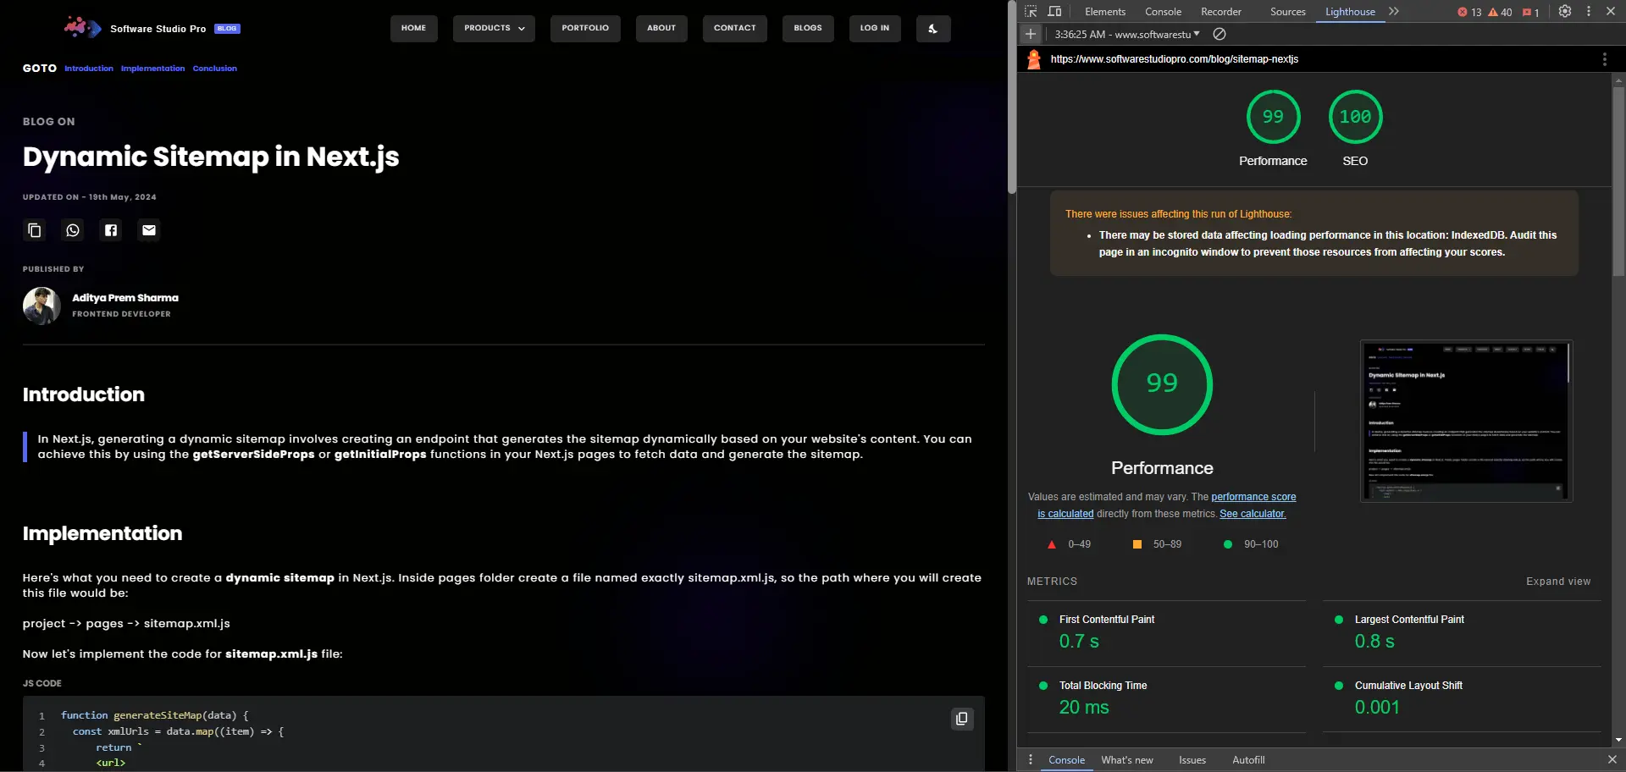Close the DevTools panel
Image resolution: width=1626 pixels, height=772 pixels.
1611,12
